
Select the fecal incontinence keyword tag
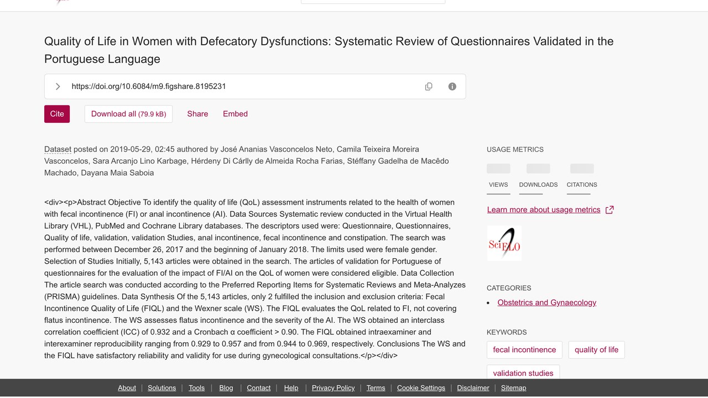pos(524,350)
